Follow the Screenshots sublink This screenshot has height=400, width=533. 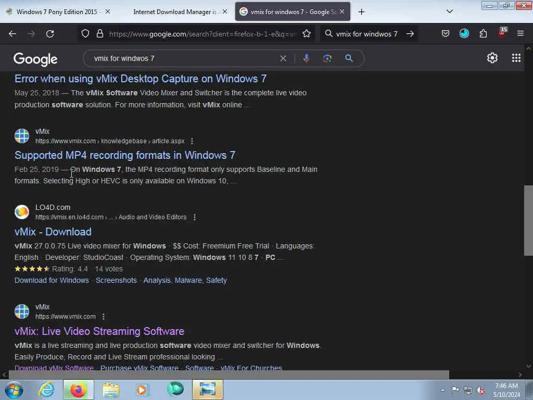[x=116, y=280]
